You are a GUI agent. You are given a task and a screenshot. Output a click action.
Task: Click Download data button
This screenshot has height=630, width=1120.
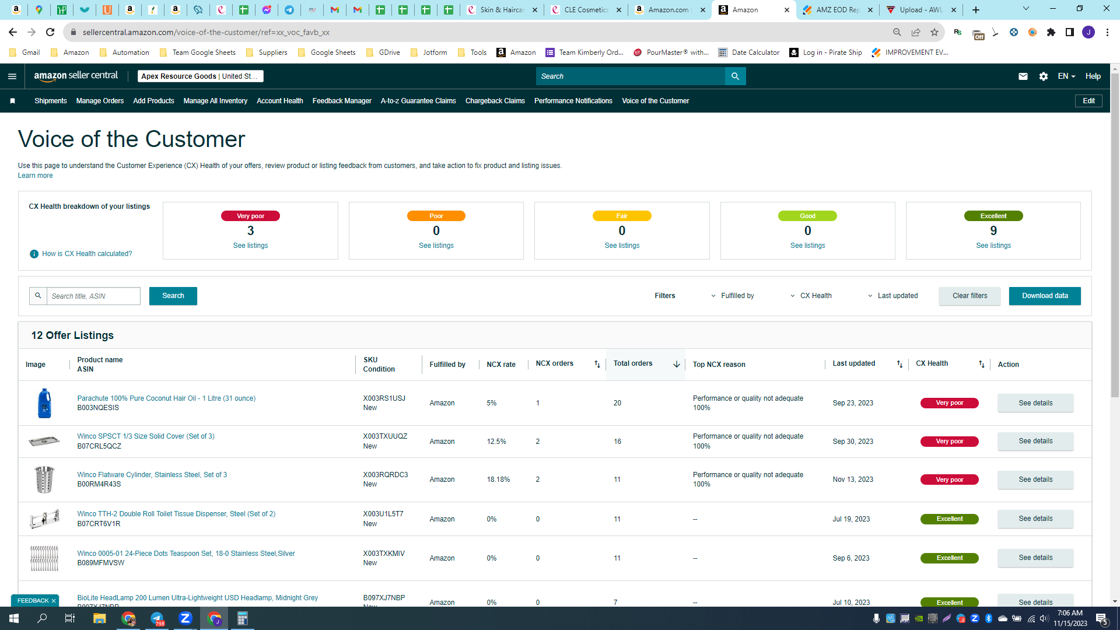pyautogui.click(x=1045, y=296)
